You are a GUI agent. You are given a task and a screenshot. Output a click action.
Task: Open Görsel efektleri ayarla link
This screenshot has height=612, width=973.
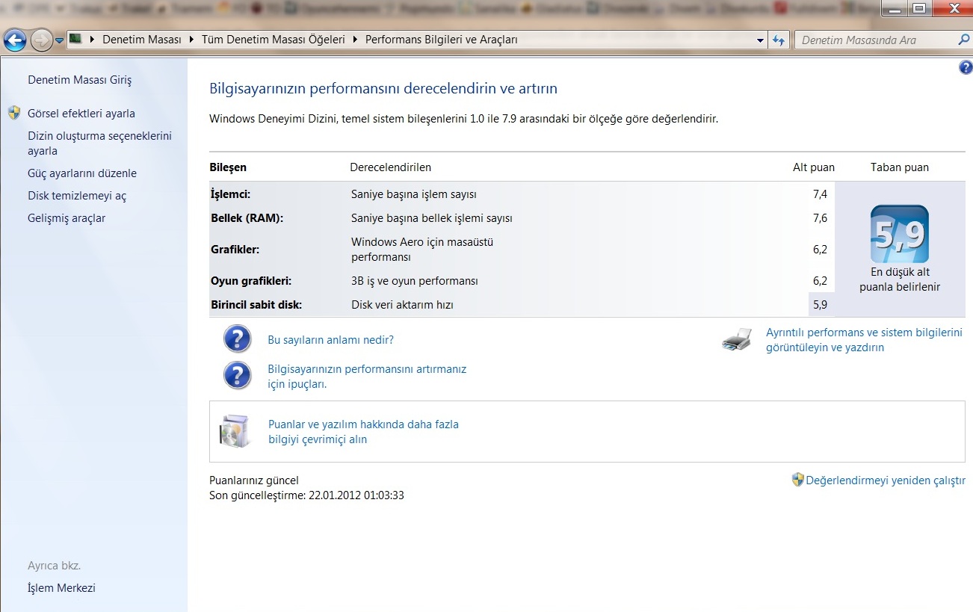pyautogui.click(x=81, y=114)
